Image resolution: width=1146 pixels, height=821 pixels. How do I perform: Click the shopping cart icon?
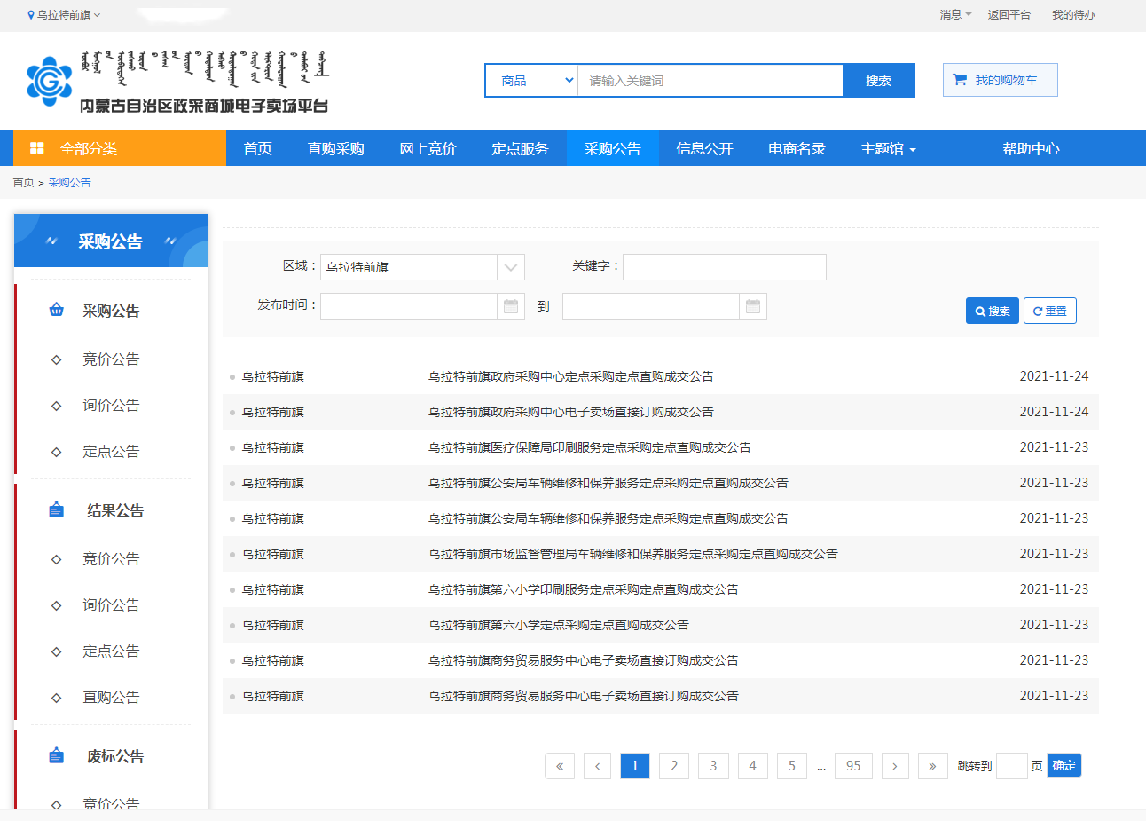tap(960, 80)
